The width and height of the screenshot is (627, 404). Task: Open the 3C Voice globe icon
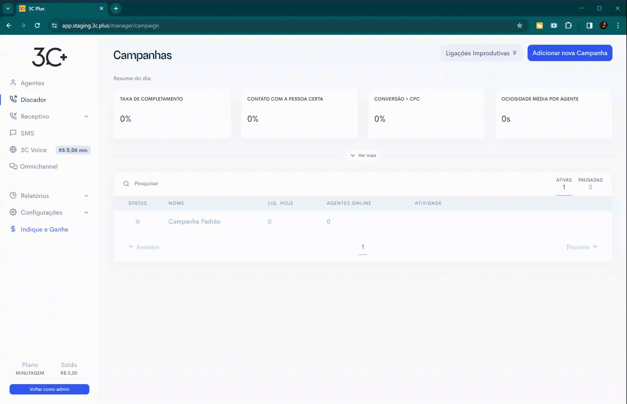13,150
